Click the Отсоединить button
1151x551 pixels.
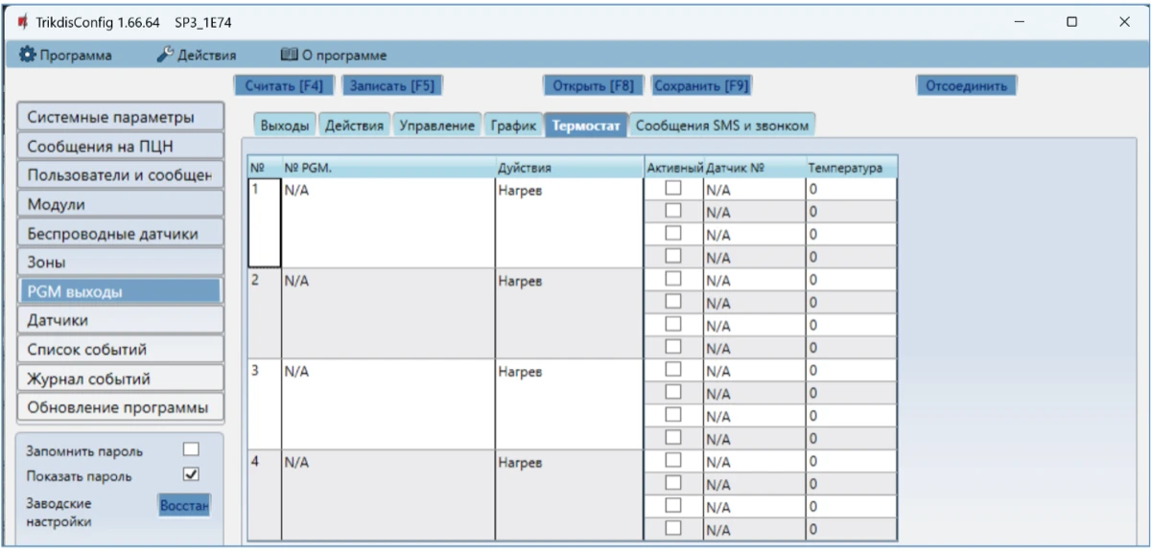(x=965, y=85)
